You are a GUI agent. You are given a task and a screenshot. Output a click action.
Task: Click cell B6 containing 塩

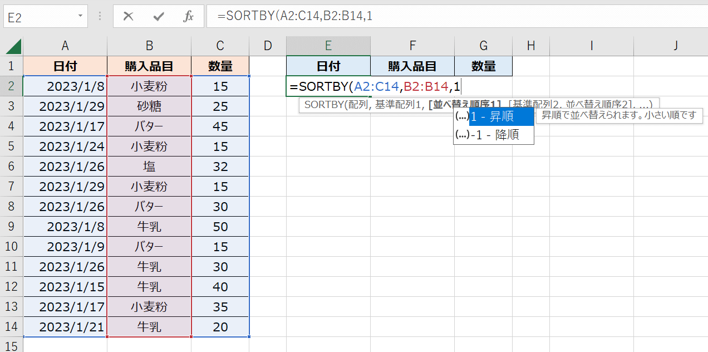[x=149, y=167]
